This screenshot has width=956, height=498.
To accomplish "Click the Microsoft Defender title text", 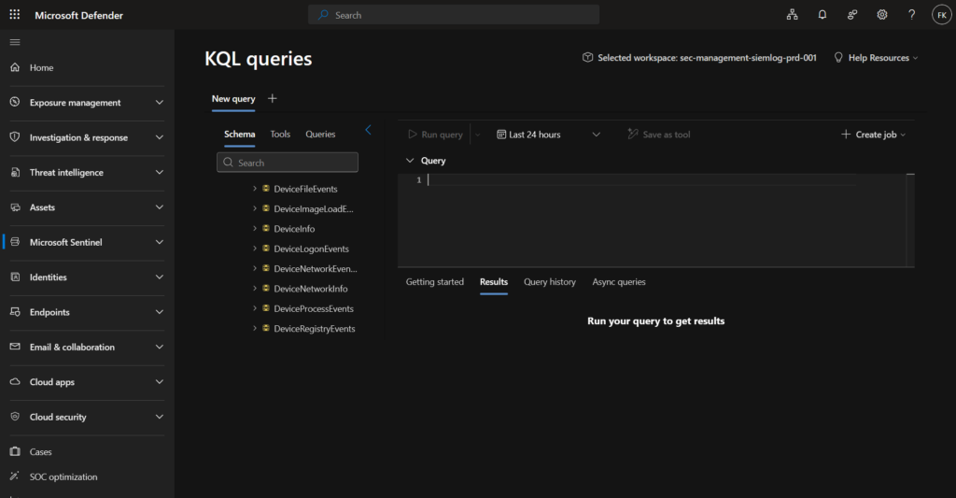I will click(78, 15).
